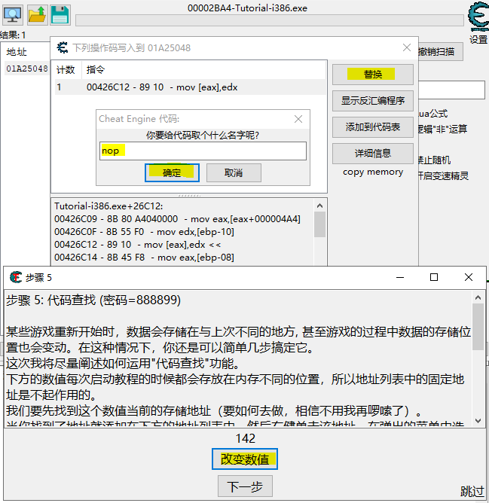Click the open file folder icon
The image size is (489, 503).
[x=37, y=15]
